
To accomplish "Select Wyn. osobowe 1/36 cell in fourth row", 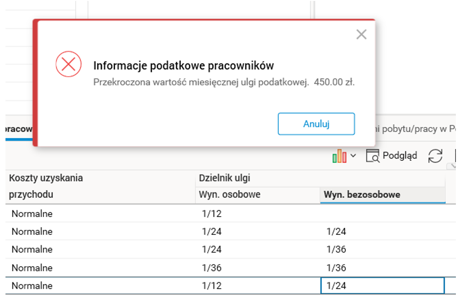I will (212, 268).
